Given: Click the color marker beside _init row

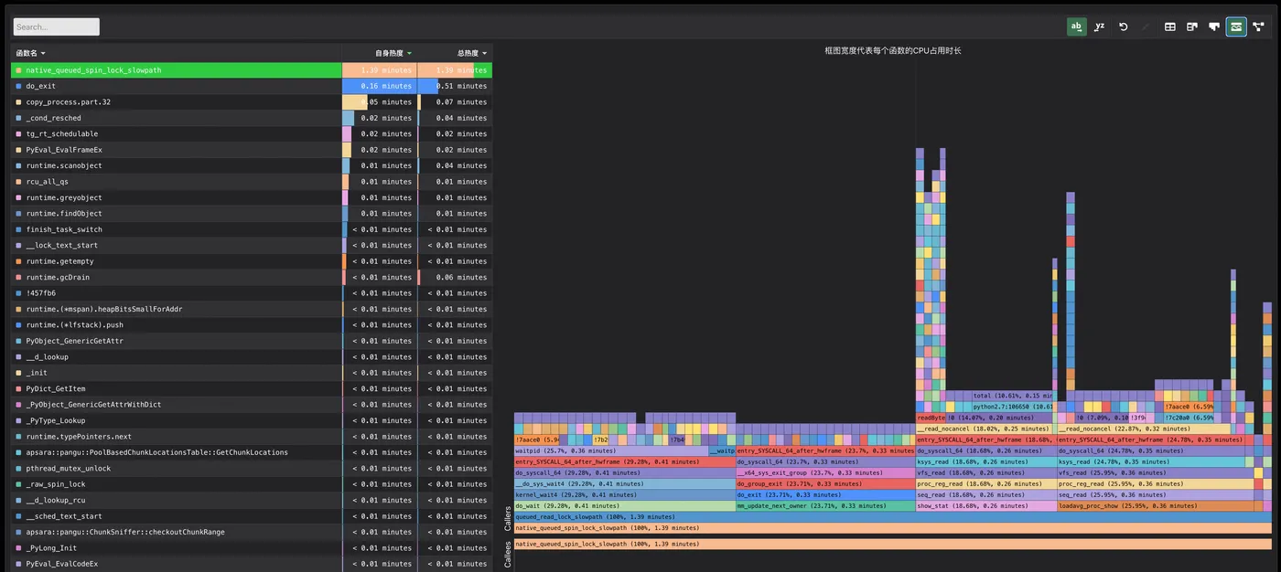Looking at the screenshot, I should [18, 373].
